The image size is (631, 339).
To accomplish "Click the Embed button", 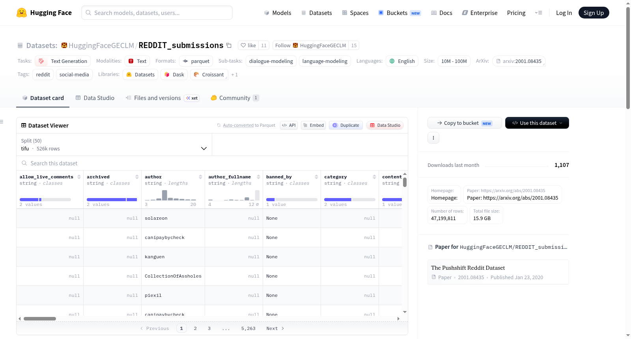I will [x=313, y=125].
